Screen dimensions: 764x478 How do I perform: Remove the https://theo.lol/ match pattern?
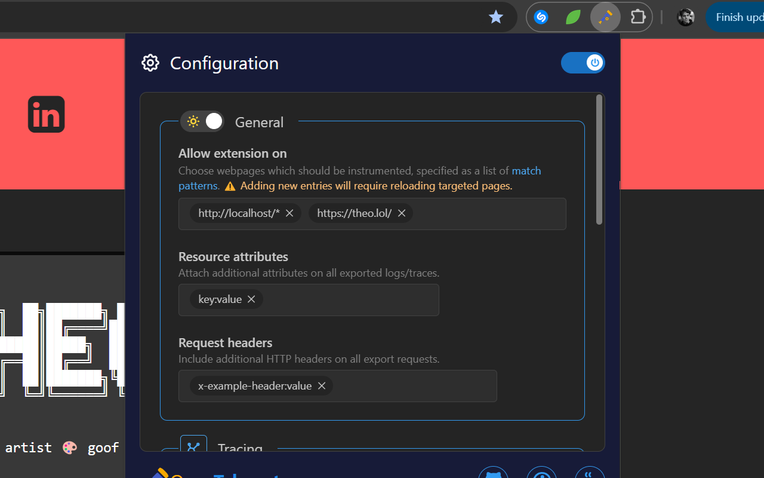(x=401, y=213)
